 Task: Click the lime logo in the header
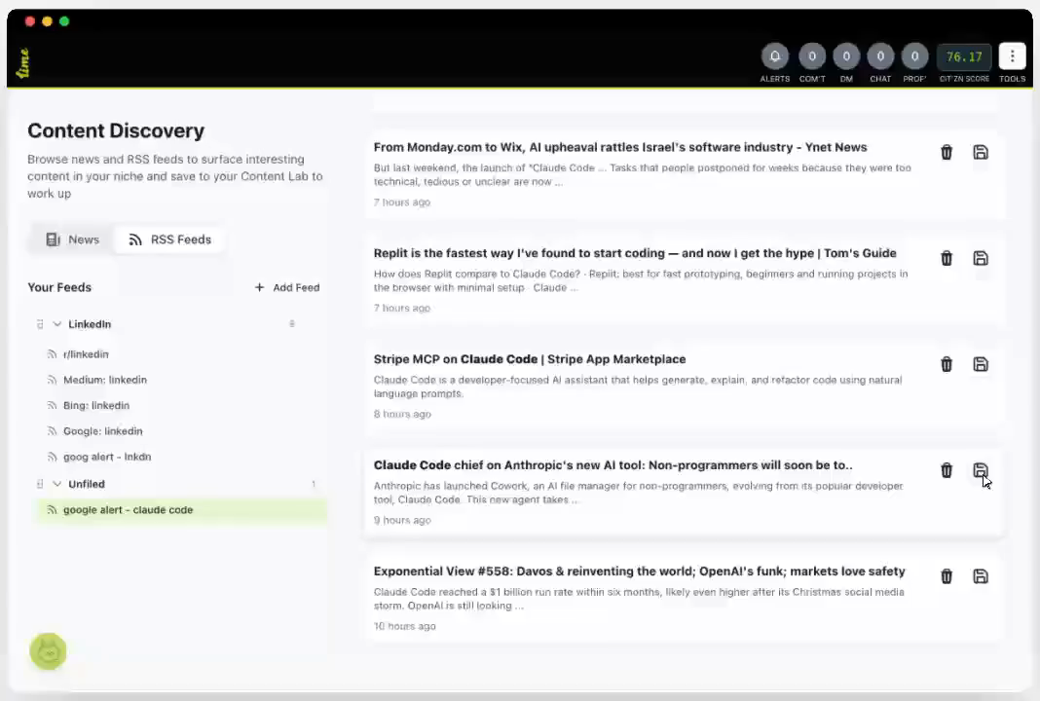[23, 63]
